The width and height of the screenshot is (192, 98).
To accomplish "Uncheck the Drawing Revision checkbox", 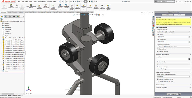I will click(158, 52).
